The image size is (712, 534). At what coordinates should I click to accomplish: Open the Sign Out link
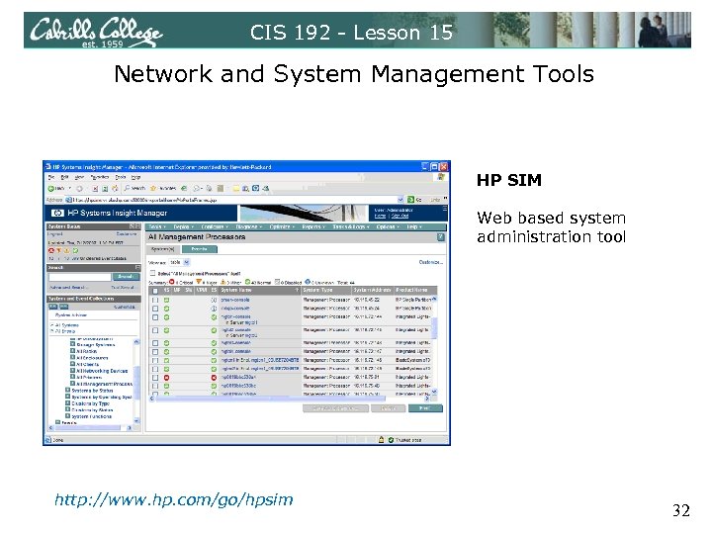400,216
